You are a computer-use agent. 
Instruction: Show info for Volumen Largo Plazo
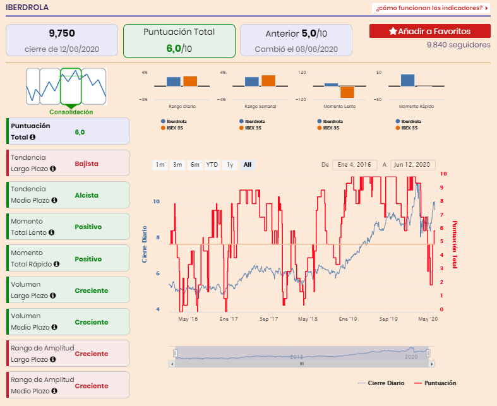pos(53,296)
